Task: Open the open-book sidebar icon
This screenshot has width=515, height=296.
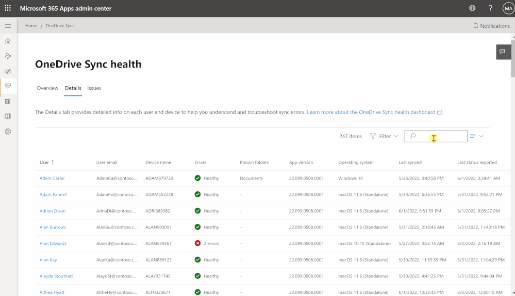Action: point(8,117)
